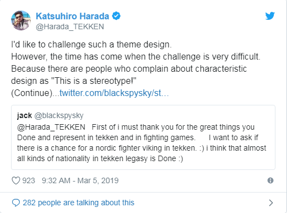Click the "This is a stereotype!" line
Image resolution: width=287 pixels, height=213 pixels.
(x=74, y=81)
